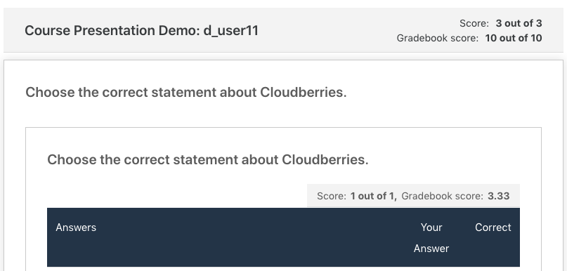Click the Your Answer column header
The width and height of the screenshot is (567, 271).
(x=431, y=238)
